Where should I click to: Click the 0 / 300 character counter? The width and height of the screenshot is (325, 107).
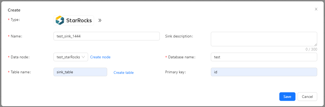coord(311,49)
